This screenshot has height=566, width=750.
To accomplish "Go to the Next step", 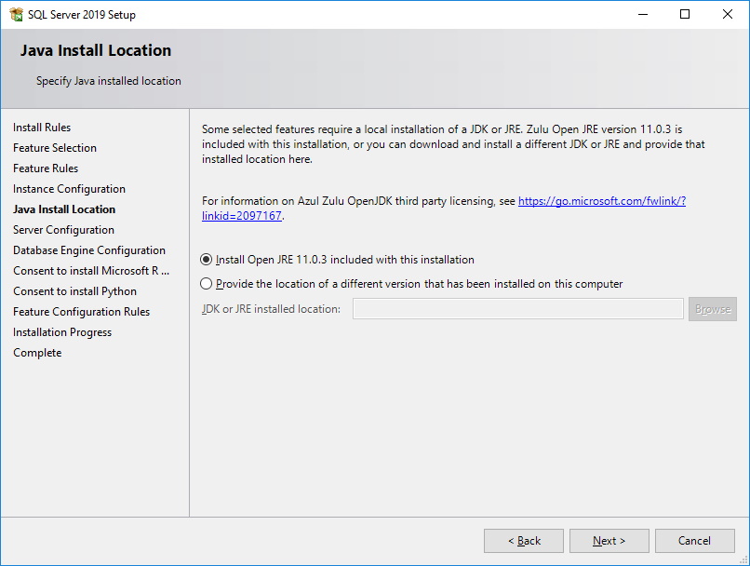I will click(609, 541).
